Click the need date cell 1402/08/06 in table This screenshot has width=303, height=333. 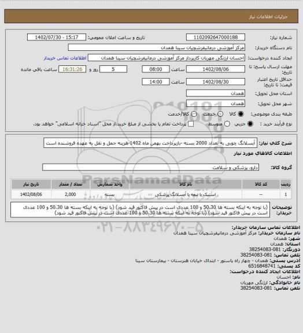click(31, 194)
